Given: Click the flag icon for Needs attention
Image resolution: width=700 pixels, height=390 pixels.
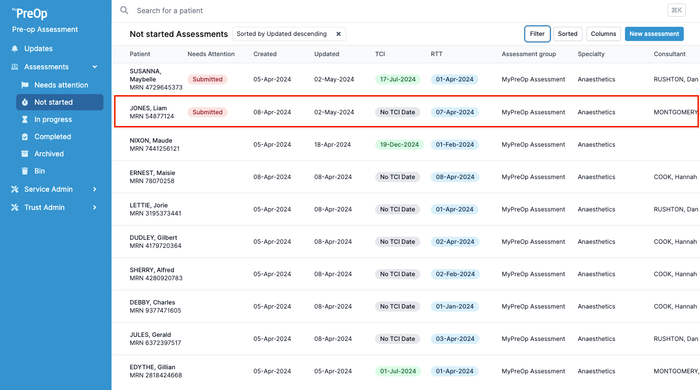Looking at the screenshot, I should pos(25,85).
